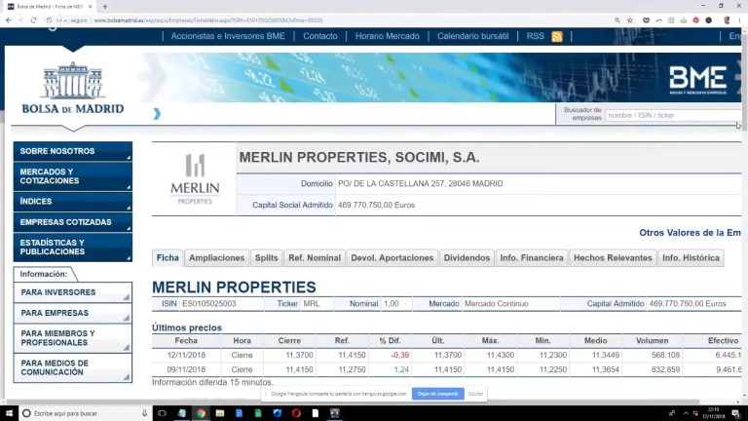This screenshot has width=748, height=421.
Task: Click the Merlin Properties company logo
Action: (195, 179)
